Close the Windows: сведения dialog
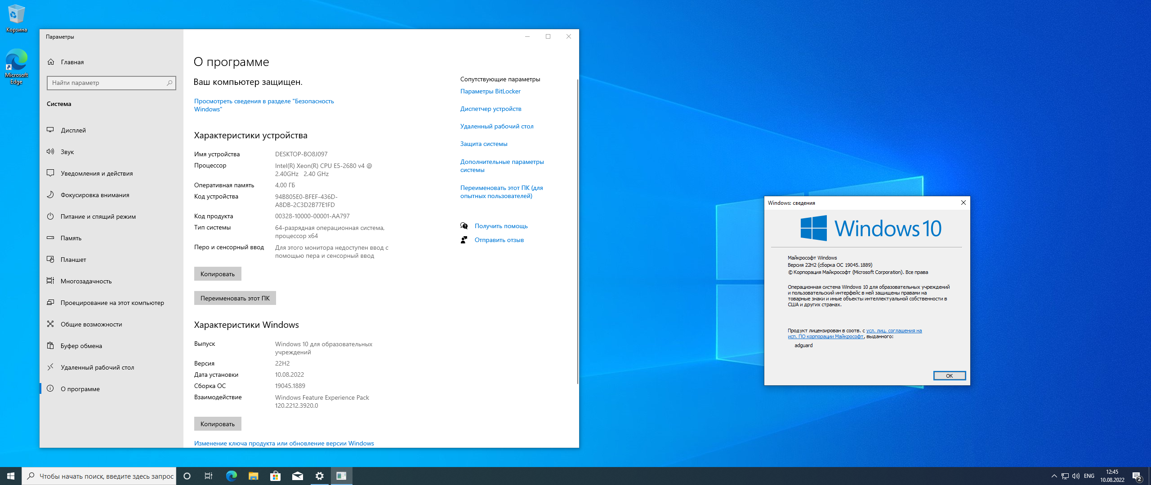This screenshot has width=1151, height=485. (963, 203)
